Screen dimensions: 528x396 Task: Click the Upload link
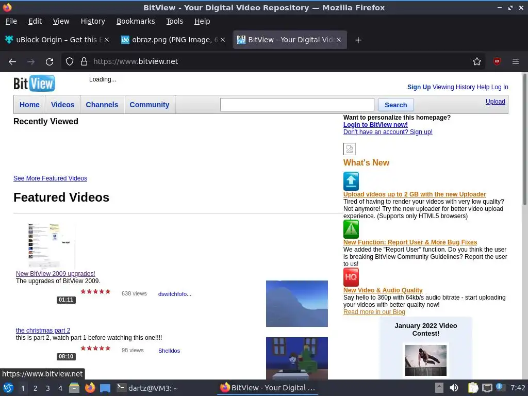click(x=495, y=102)
